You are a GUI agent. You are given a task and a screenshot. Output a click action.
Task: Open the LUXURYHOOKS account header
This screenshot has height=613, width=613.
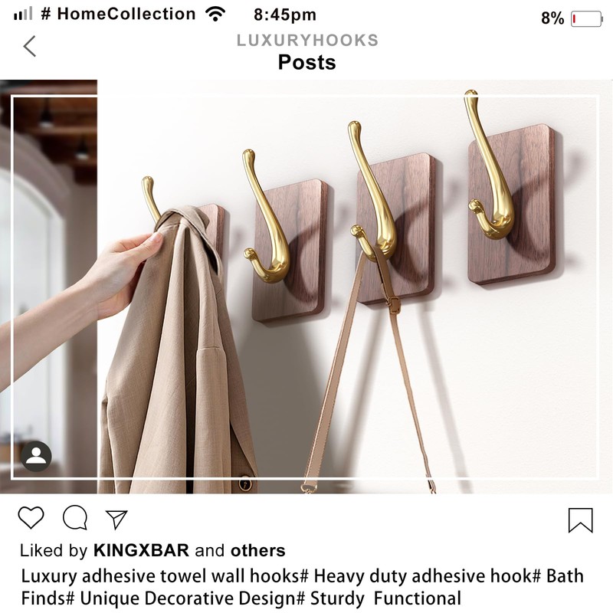308,41
